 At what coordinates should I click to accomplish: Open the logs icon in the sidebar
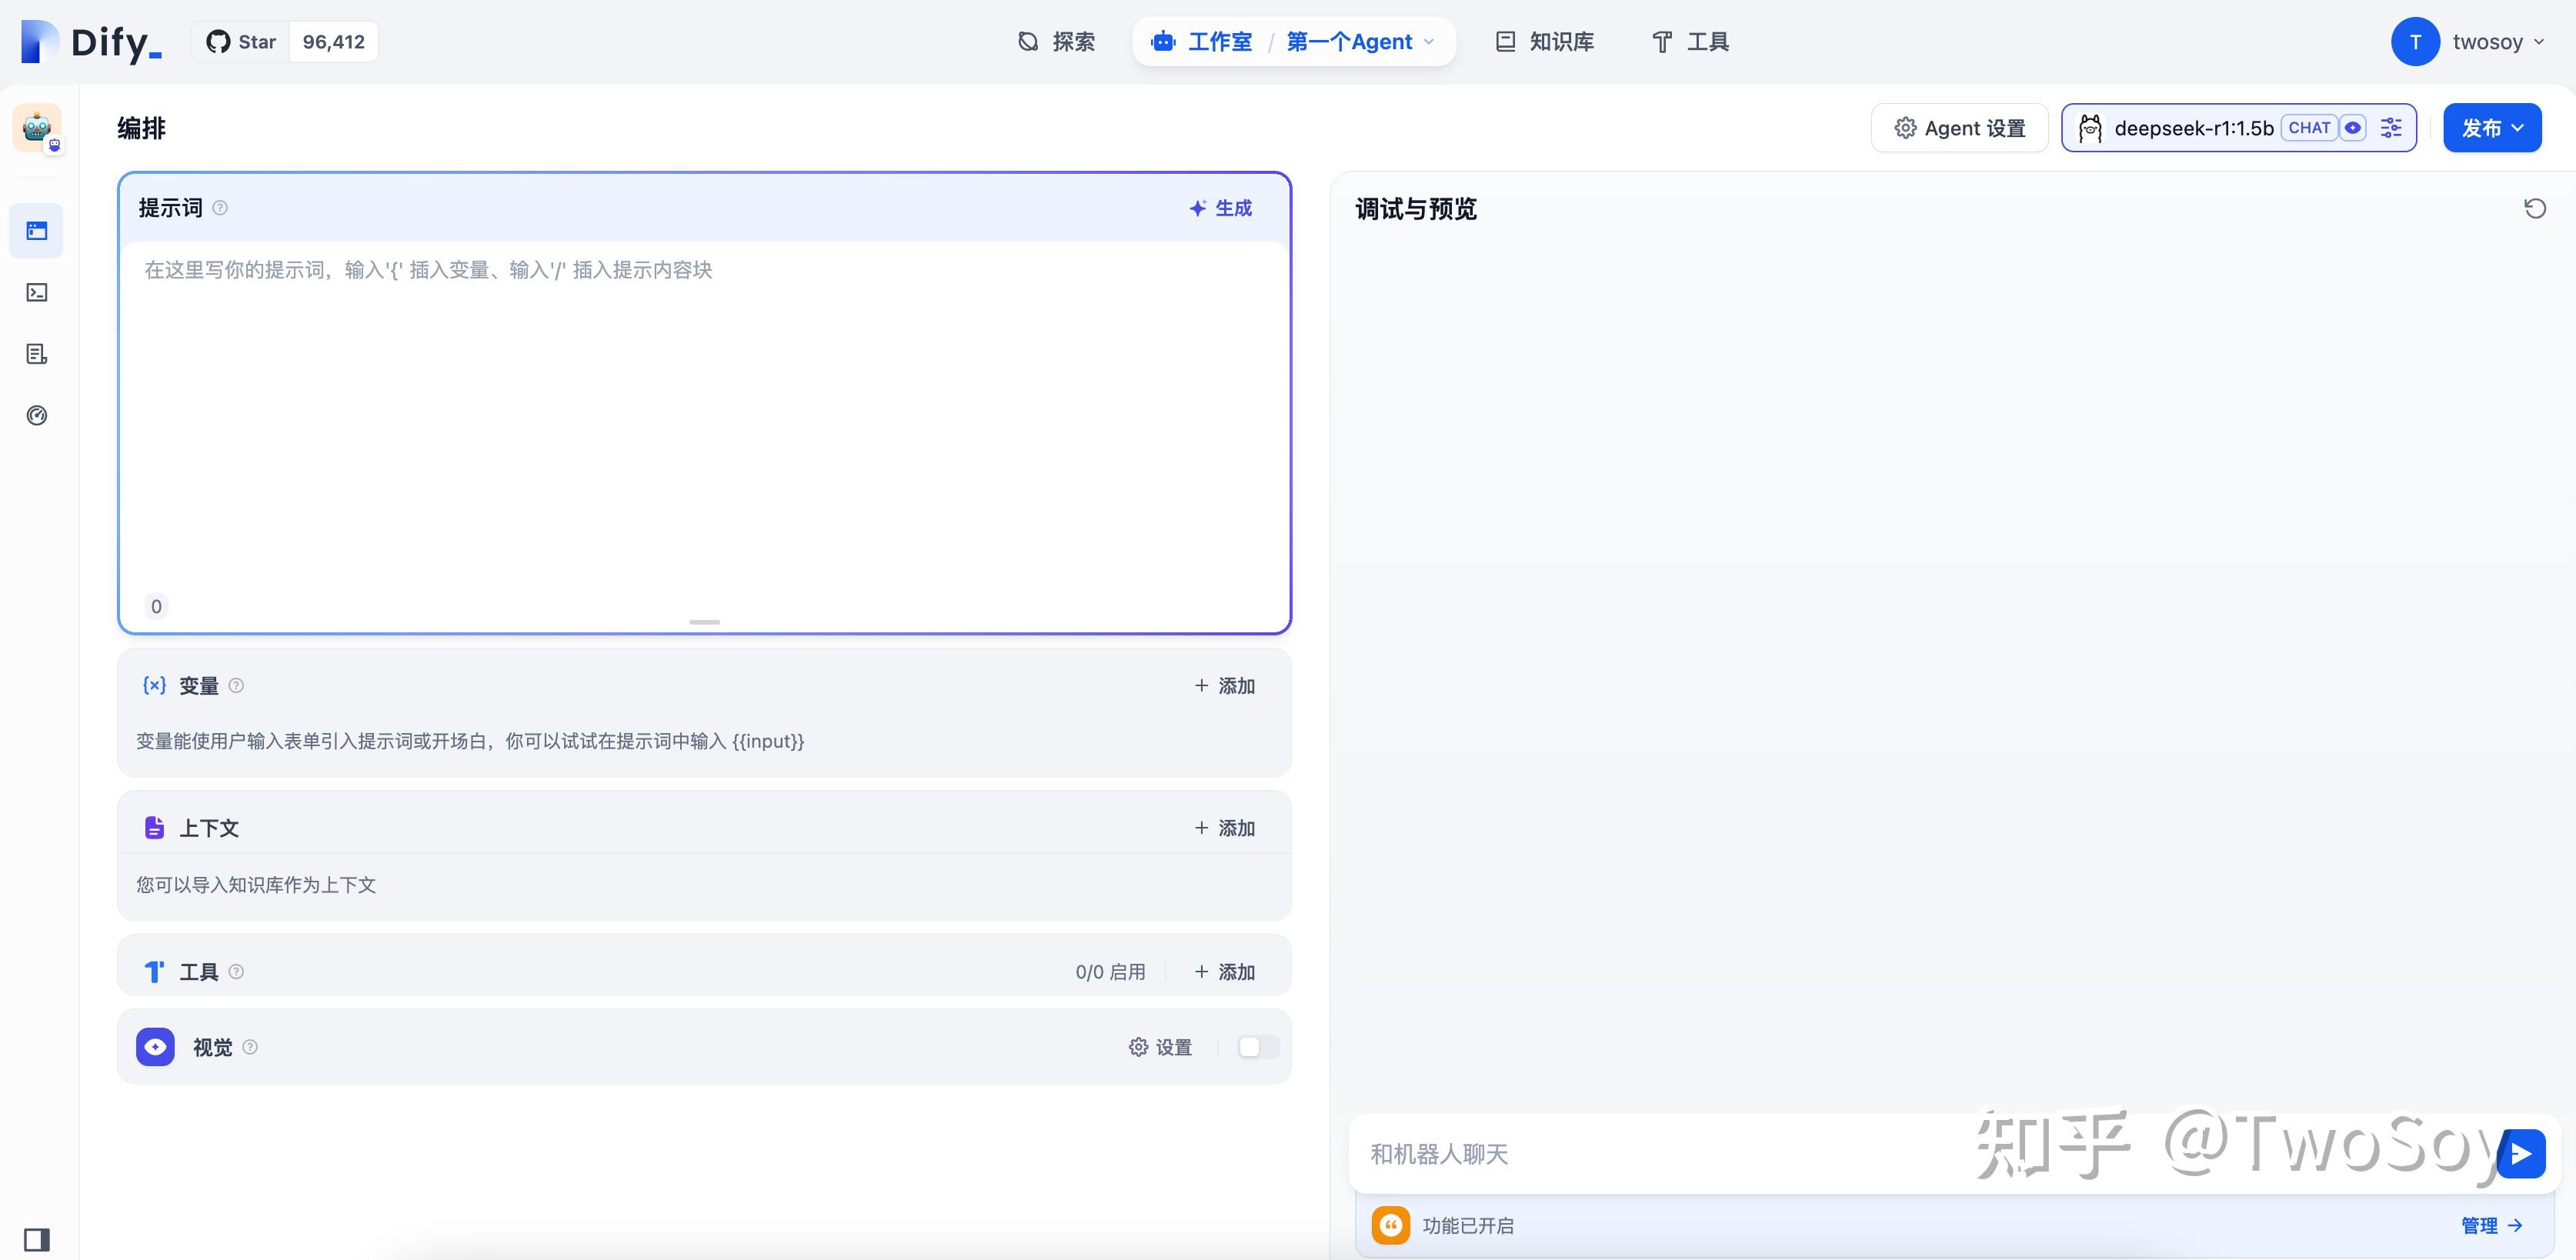point(36,353)
